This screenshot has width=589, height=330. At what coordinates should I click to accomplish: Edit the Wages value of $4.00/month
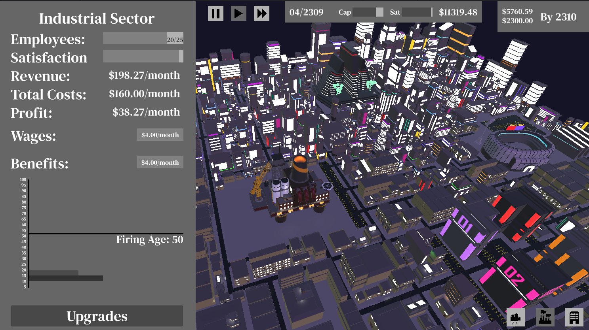160,134
